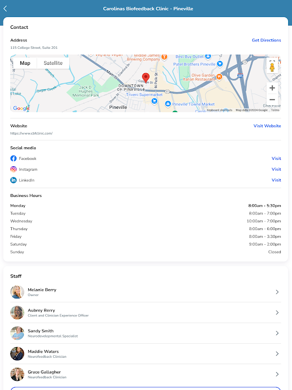
Task: Click Wednesday hours 10:00am - 7:00pm
Action: (x=264, y=221)
